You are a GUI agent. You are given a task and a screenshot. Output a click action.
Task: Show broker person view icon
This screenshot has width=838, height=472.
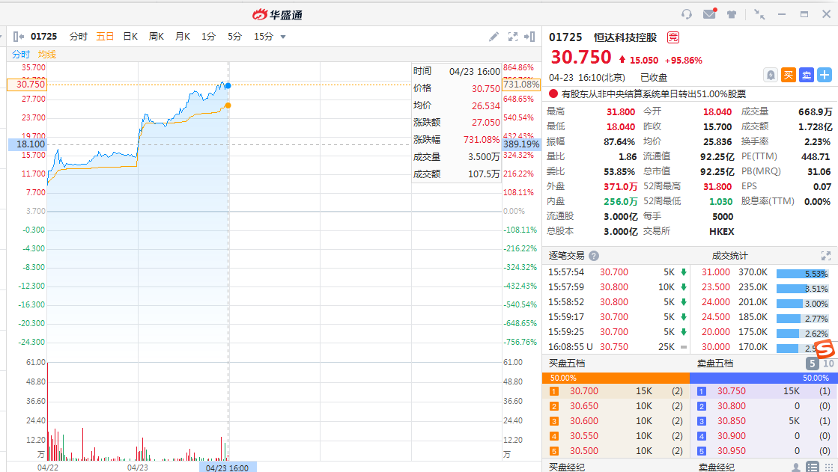pyautogui.click(x=796, y=468)
